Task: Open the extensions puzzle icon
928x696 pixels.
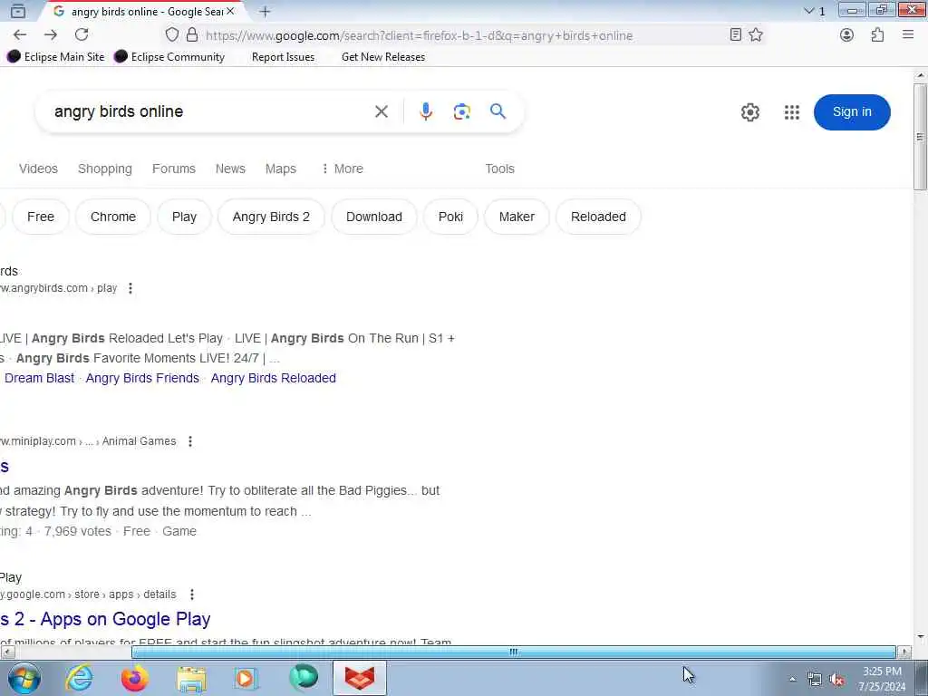Action: [877, 35]
